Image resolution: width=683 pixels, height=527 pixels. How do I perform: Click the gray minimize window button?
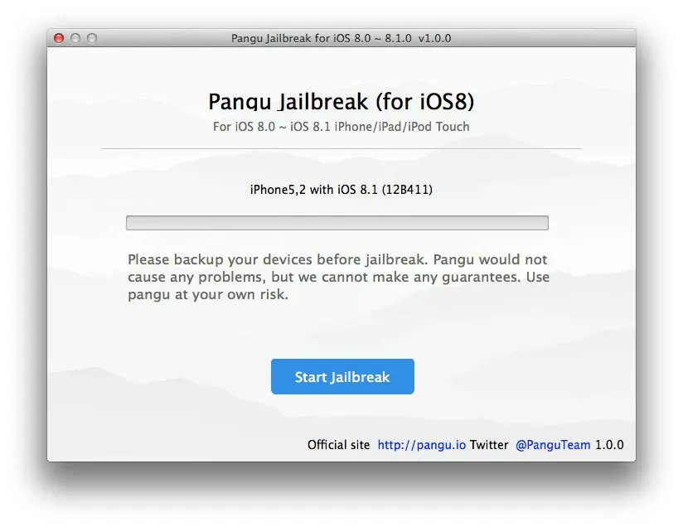point(75,38)
